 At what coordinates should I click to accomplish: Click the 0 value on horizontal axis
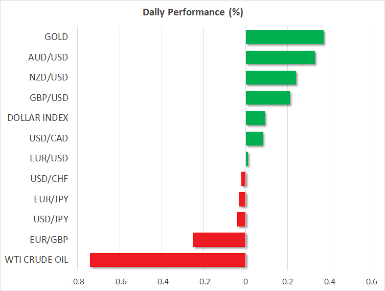[x=245, y=282]
